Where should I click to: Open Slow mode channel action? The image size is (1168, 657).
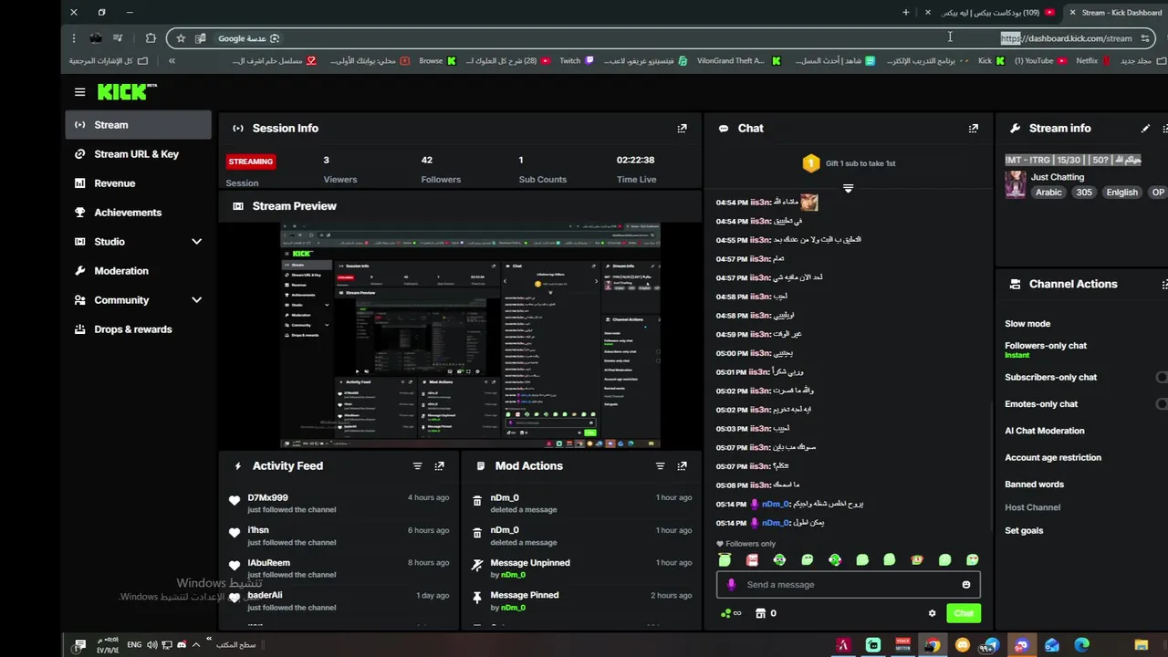(x=1027, y=324)
